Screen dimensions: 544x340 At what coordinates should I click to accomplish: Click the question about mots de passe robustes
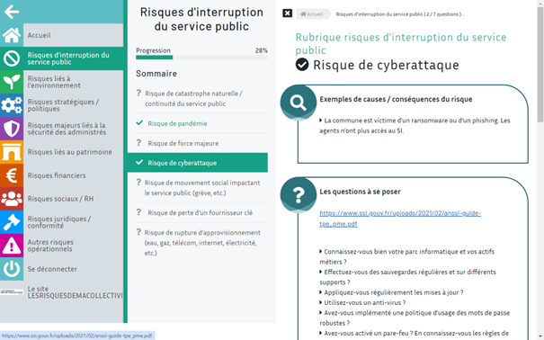coord(415,318)
